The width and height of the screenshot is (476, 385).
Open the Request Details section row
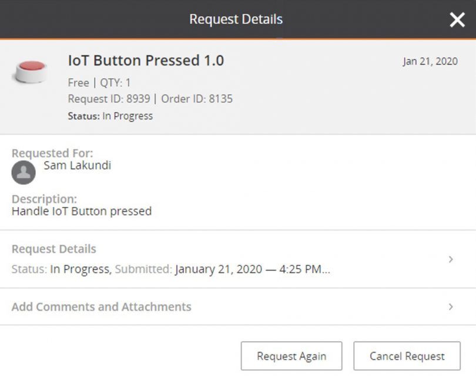[238, 259]
